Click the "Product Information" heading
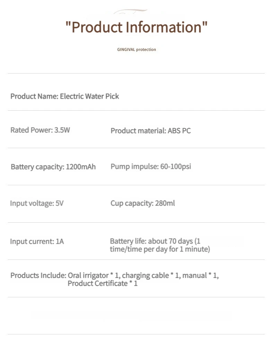Viewport: 274px width, 341px height. point(136,27)
